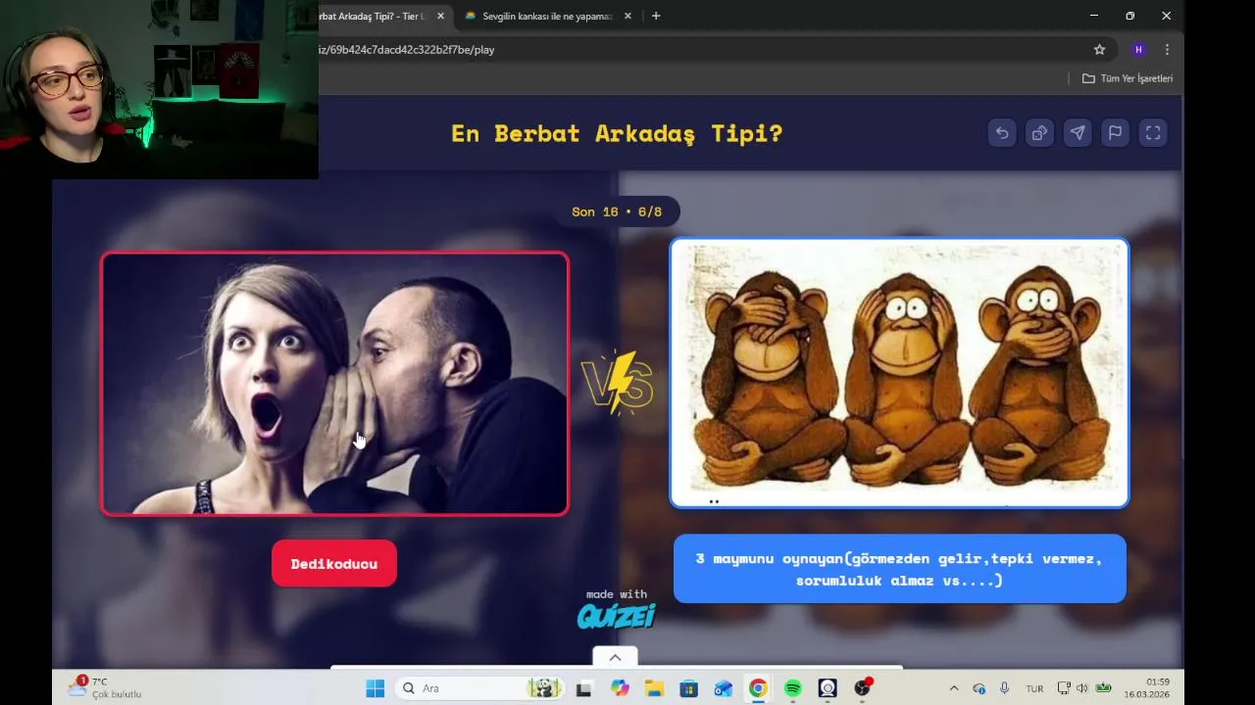Open network settings tray icon
Screen dimensions: 1255x705
pos(1064,688)
